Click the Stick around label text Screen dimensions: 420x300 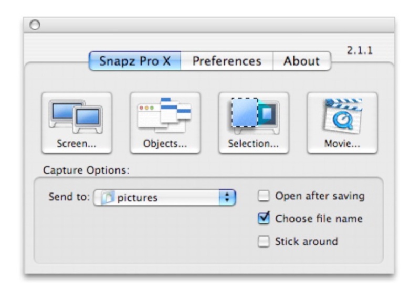click(x=307, y=241)
